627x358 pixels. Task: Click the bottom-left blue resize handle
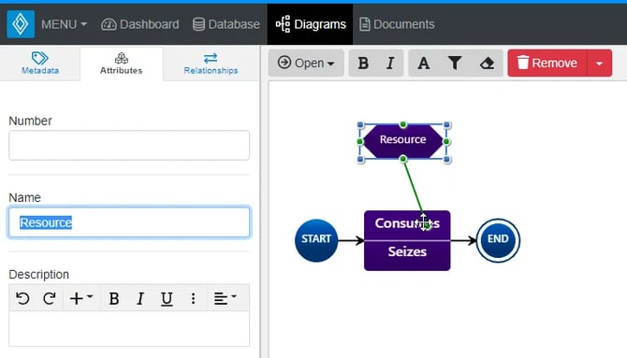pos(360,160)
